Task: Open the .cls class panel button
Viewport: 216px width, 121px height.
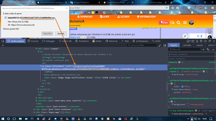Action: pyautogui.click(x=213, y=49)
